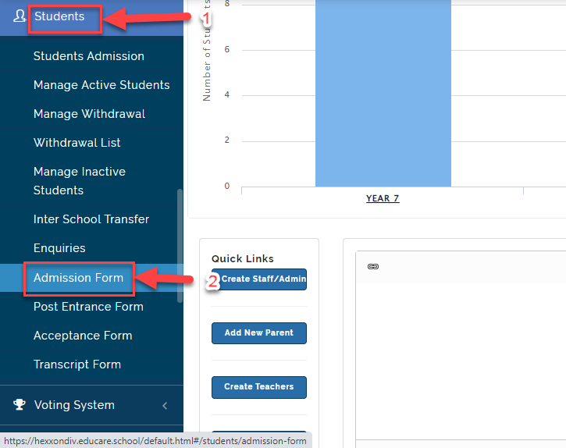Click the Create Teachers button
Screen dimensions: 566x448
coord(259,387)
